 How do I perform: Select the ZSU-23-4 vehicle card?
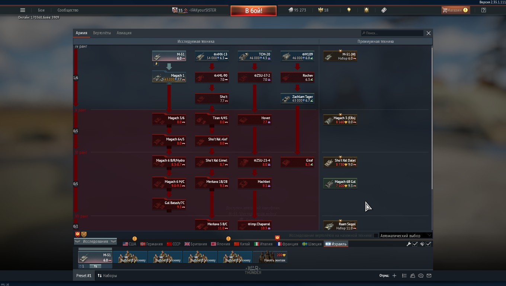point(254,162)
